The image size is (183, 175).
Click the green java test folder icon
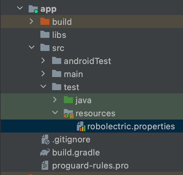(68, 100)
